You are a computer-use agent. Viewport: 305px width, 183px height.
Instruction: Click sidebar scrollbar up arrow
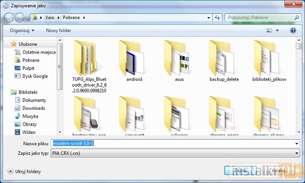pyautogui.click(x=60, y=40)
